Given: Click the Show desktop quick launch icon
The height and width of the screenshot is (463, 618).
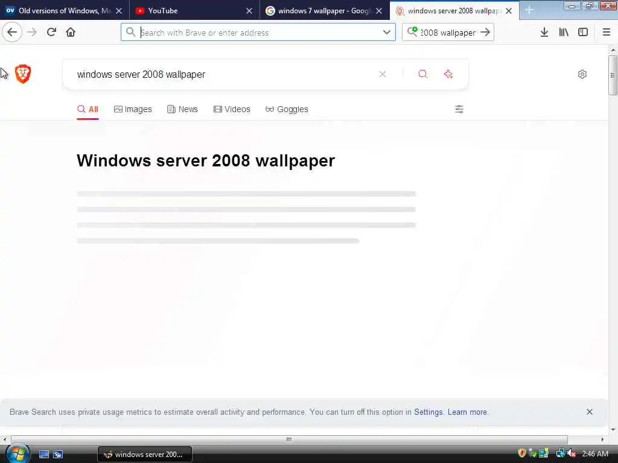Looking at the screenshot, I should pos(43,454).
